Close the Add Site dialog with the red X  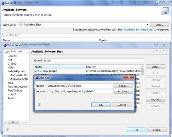(129, 77)
